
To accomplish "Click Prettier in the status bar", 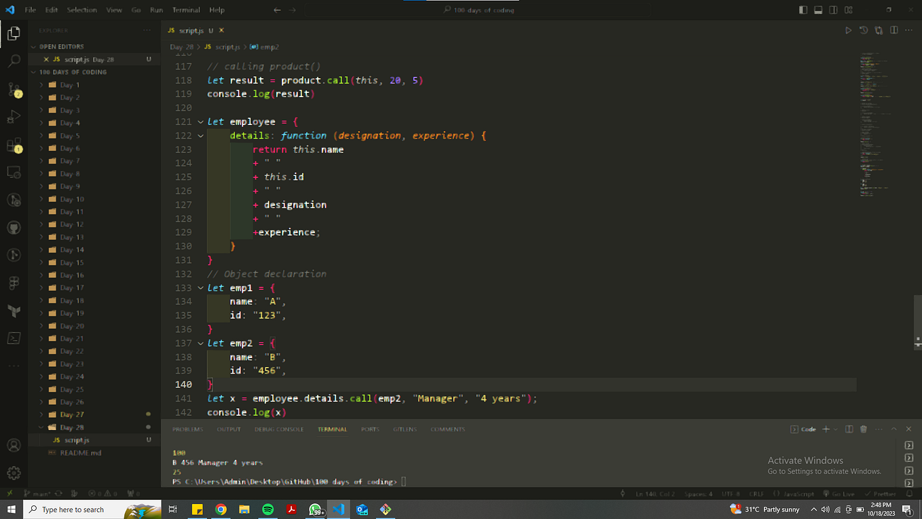I will [881, 494].
